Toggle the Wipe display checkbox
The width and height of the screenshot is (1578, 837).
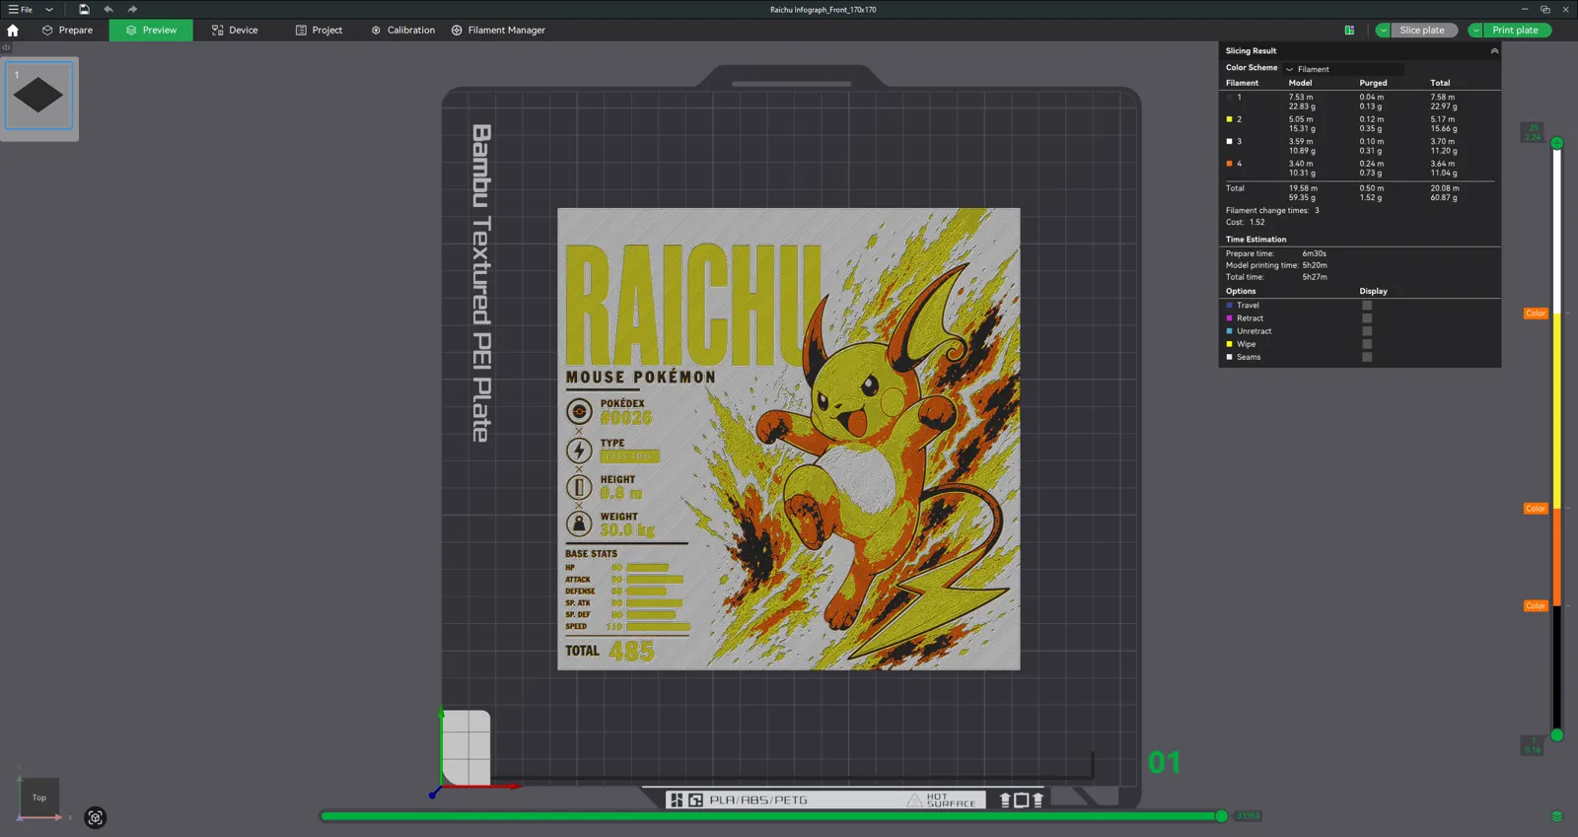1367,344
